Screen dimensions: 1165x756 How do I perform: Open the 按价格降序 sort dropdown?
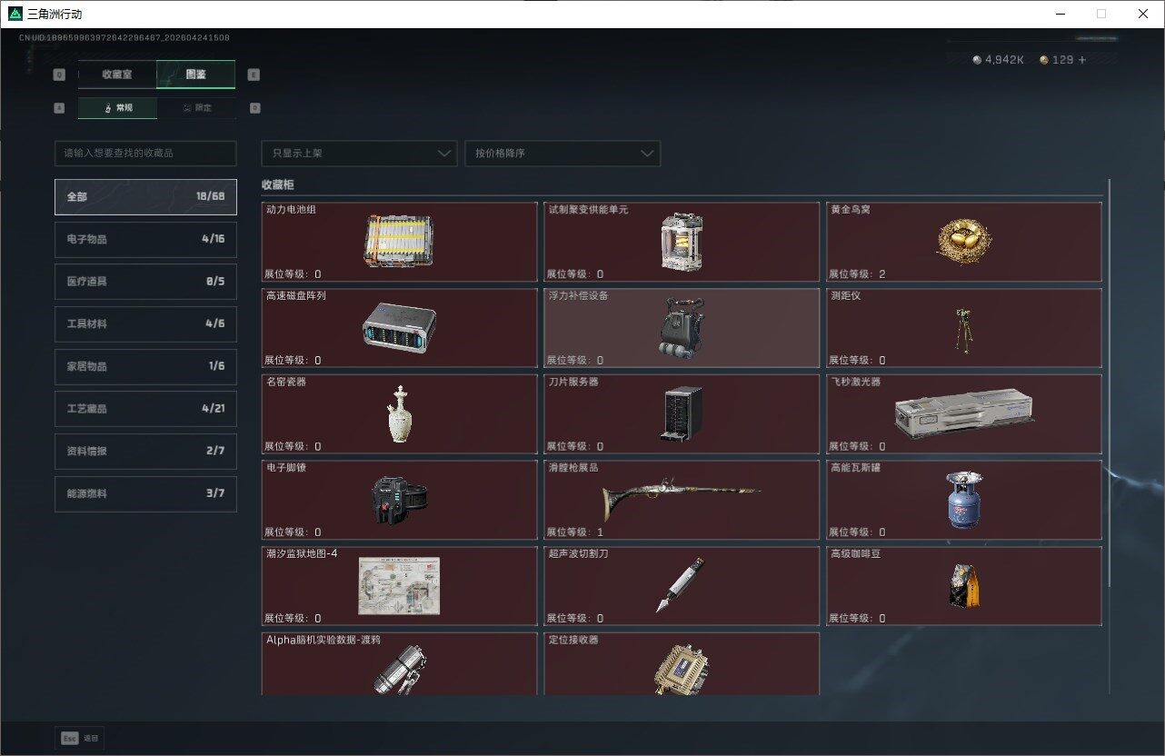click(x=563, y=154)
